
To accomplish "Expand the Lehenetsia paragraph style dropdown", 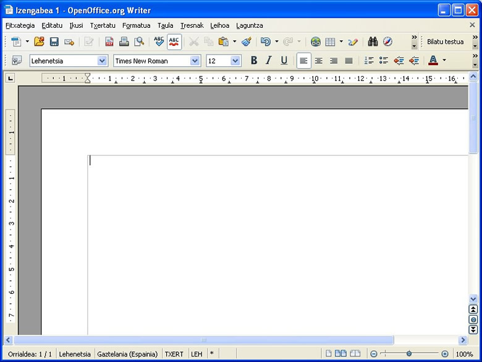I will [x=103, y=61].
